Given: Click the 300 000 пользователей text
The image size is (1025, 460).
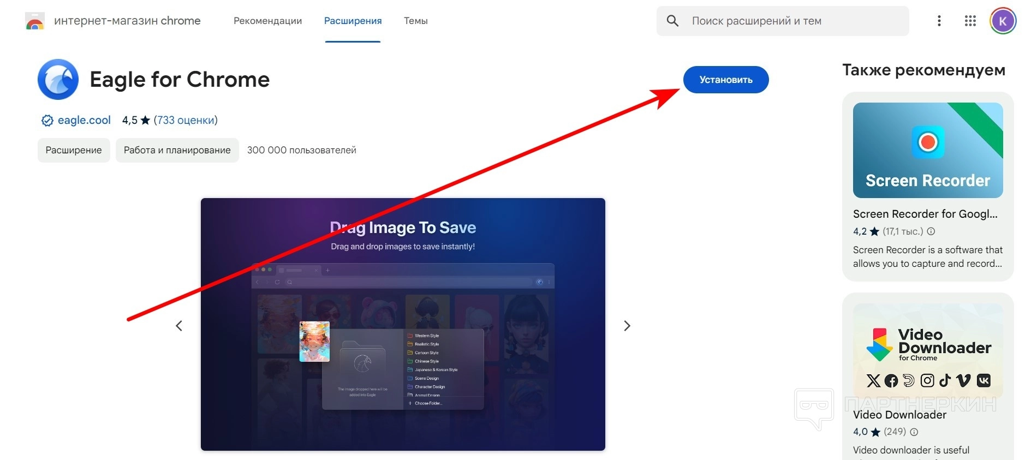Looking at the screenshot, I should click(x=301, y=150).
